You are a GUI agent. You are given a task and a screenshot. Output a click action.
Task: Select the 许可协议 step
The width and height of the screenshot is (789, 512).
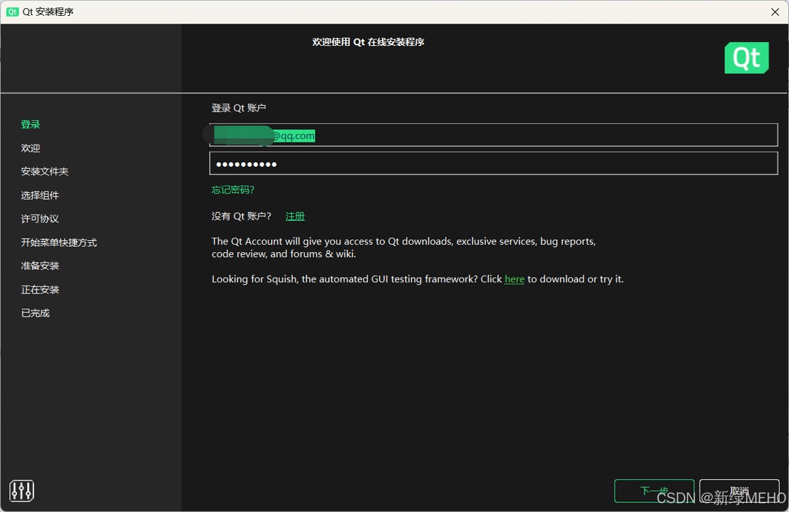[x=40, y=219]
